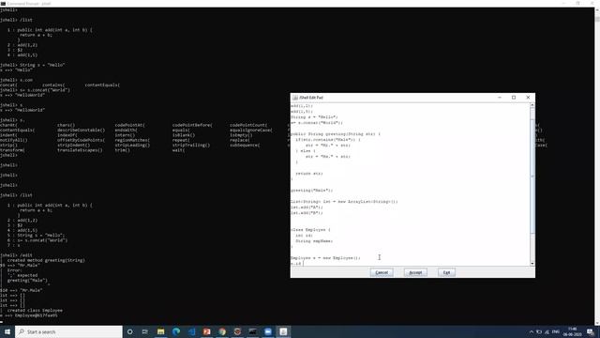Click the Cancel button in JShell Edit Pad

(x=382, y=272)
